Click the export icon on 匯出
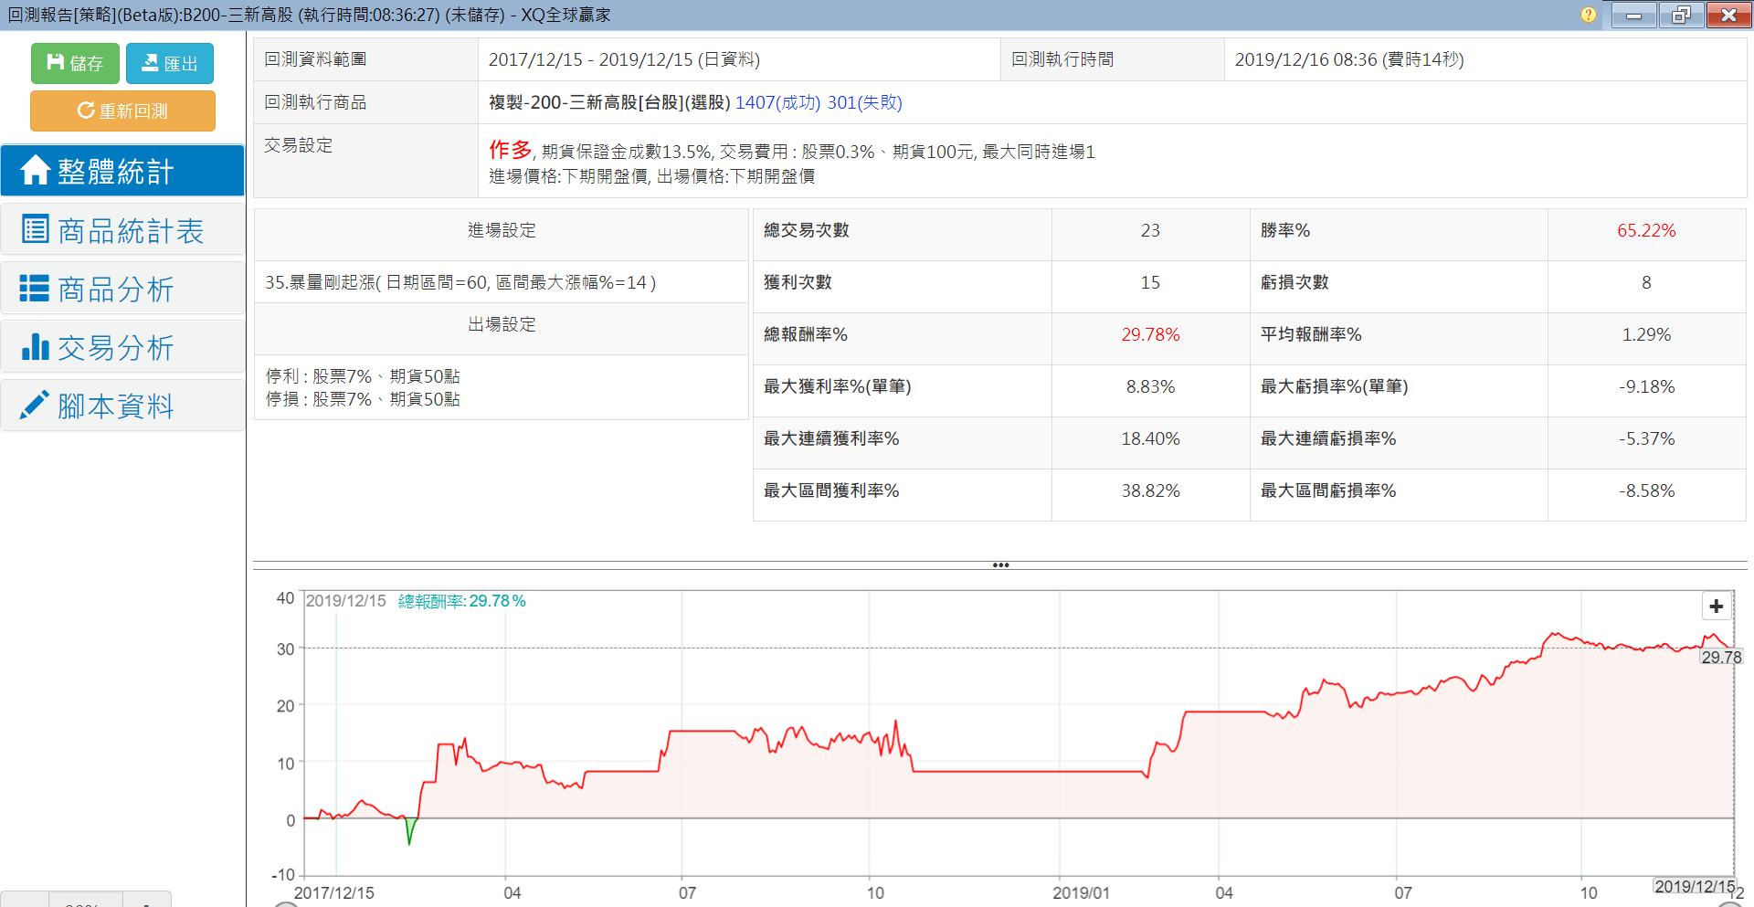Viewport: 1754px width, 907px height. click(150, 62)
